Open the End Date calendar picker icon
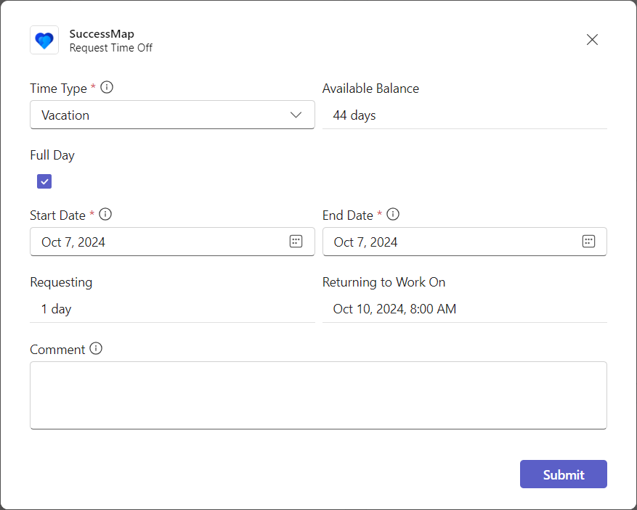 click(588, 242)
